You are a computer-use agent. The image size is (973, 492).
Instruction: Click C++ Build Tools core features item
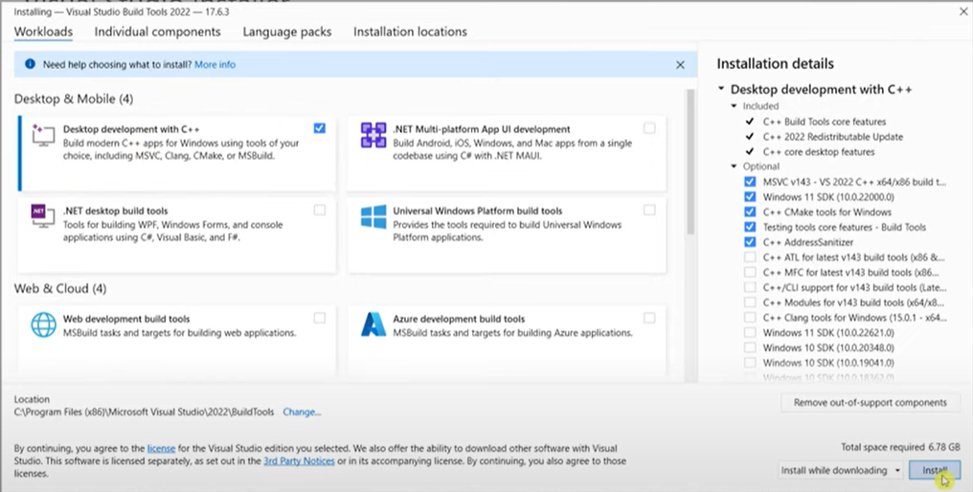(x=824, y=122)
